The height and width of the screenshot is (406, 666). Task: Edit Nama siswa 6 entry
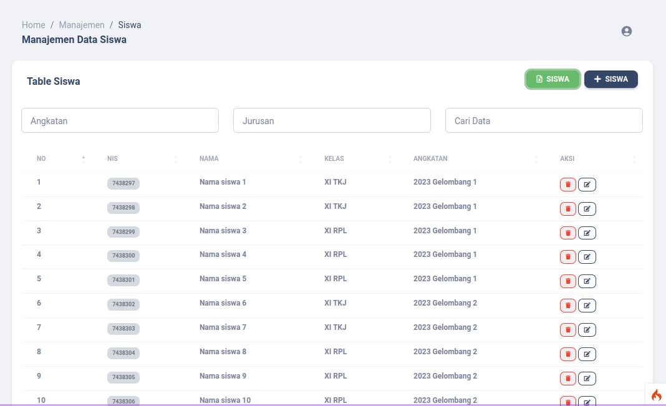click(587, 306)
